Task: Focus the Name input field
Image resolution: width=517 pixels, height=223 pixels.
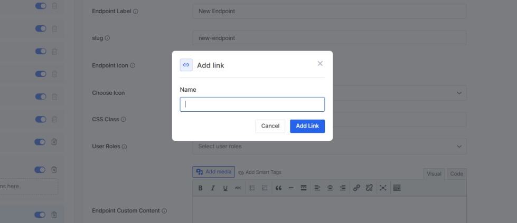Action: coord(252,104)
